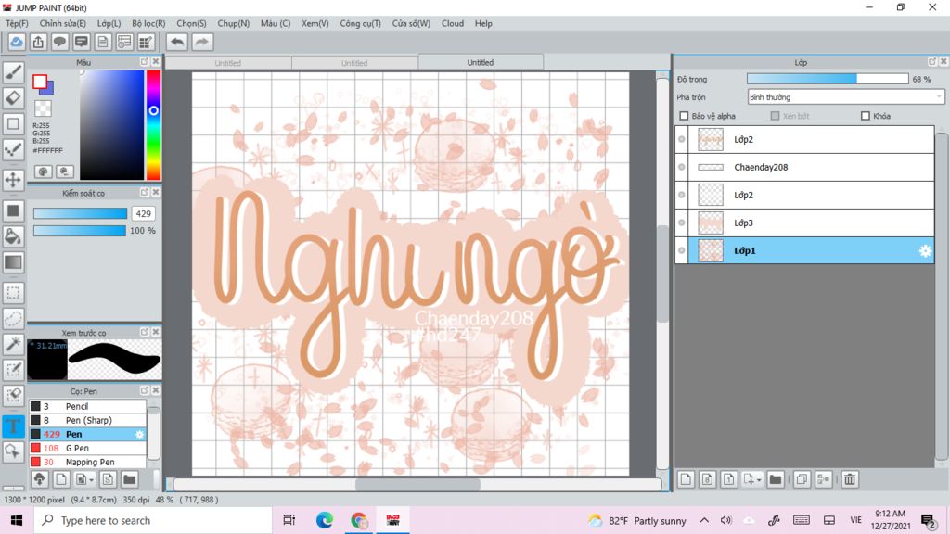Add a new layer with blank page icon
This screenshot has width=950, height=534.
(686, 479)
